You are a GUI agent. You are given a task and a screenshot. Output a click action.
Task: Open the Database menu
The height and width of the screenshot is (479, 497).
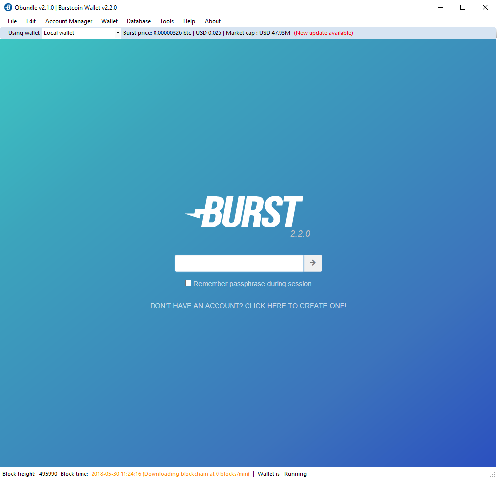pyautogui.click(x=139, y=21)
